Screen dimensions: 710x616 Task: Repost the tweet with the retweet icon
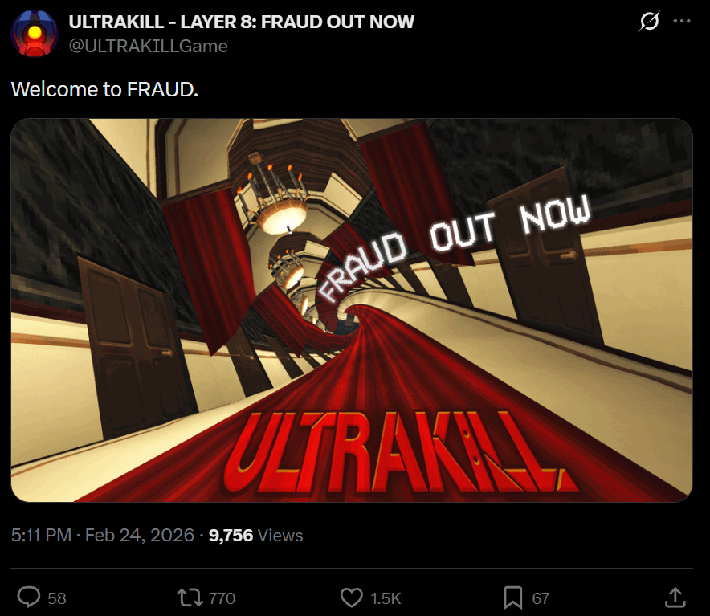[190, 598]
